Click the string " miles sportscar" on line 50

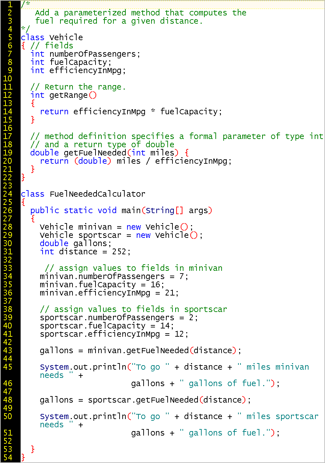[x=278, y=416]
